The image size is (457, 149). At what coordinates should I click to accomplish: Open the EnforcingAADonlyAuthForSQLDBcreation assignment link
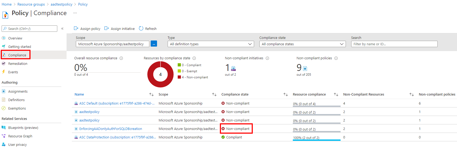(x=111, y=129)
